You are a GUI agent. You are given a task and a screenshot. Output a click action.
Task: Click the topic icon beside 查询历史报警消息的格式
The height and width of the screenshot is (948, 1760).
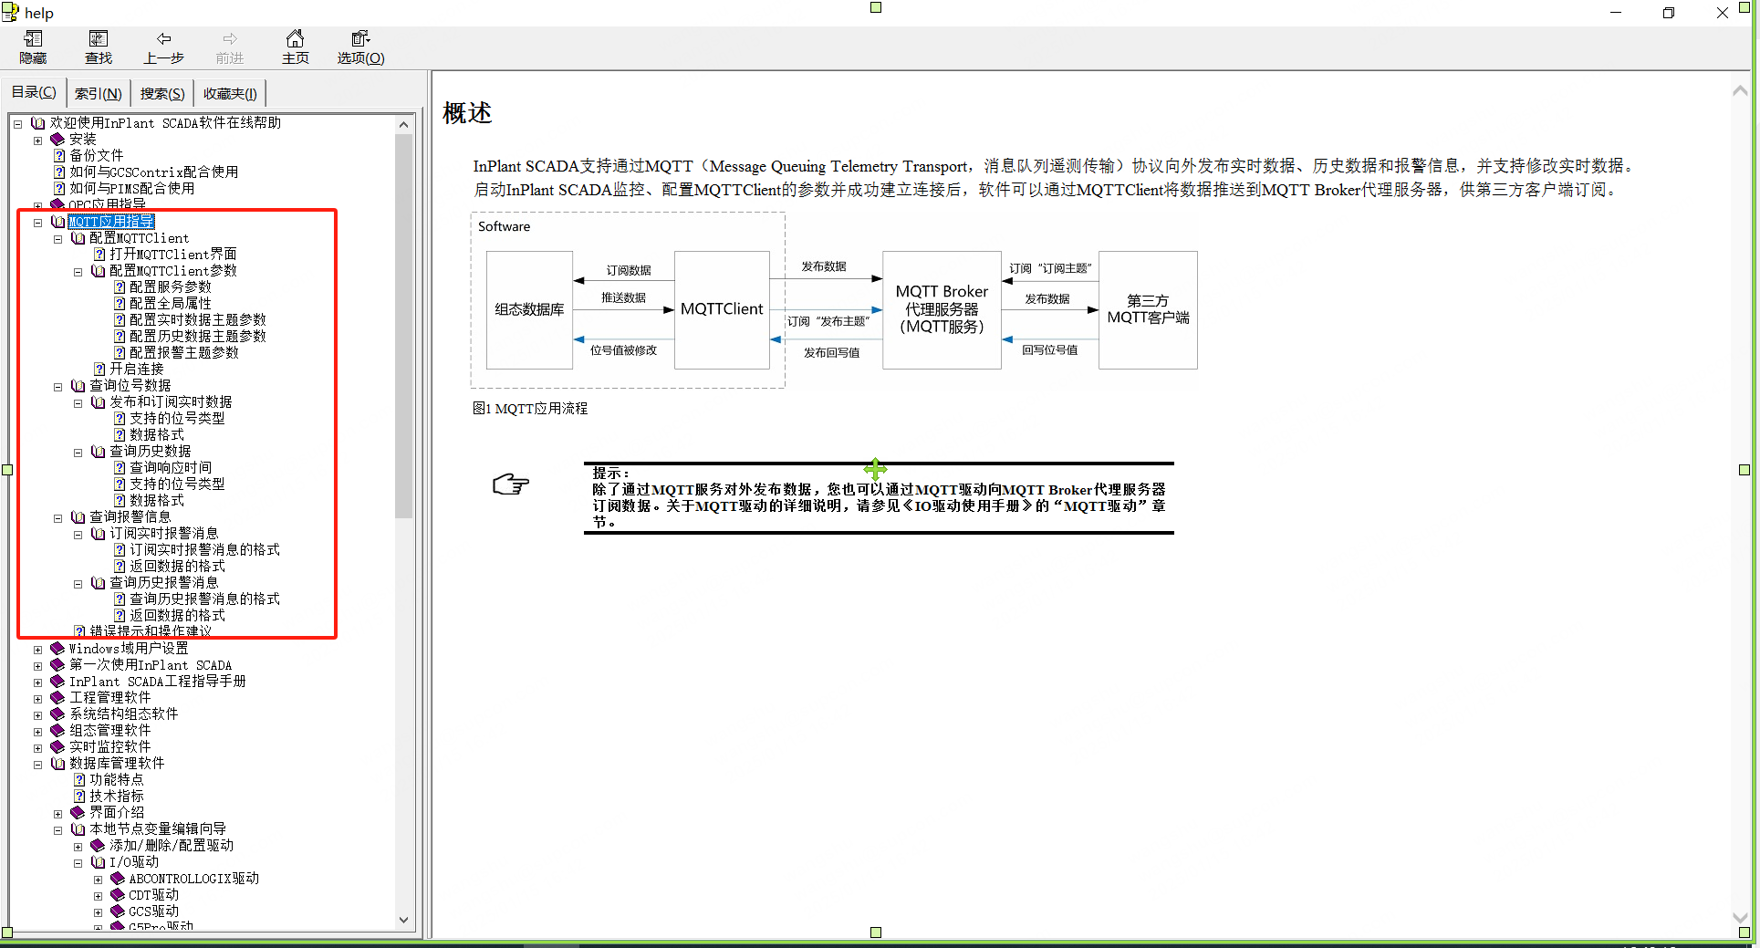[120, 599]
